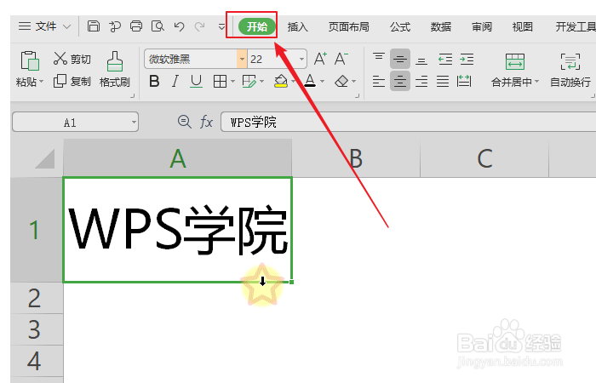Click the font name field 微软雅黑
The height and width of the screenshot is (383, 596).
[191, 59]
